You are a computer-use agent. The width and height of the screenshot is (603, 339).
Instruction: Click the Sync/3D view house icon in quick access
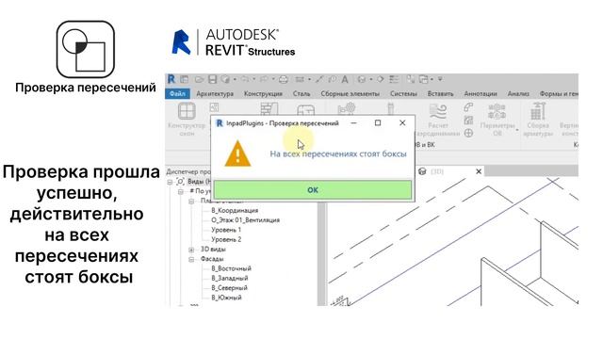362,79
